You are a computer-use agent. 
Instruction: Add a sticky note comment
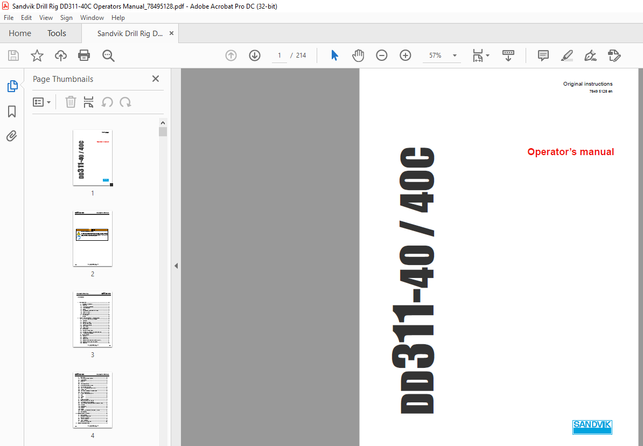click(x=543, y=55)
